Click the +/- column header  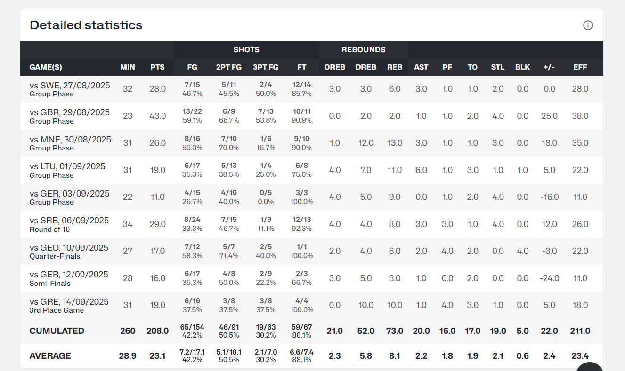click(549, 67)
